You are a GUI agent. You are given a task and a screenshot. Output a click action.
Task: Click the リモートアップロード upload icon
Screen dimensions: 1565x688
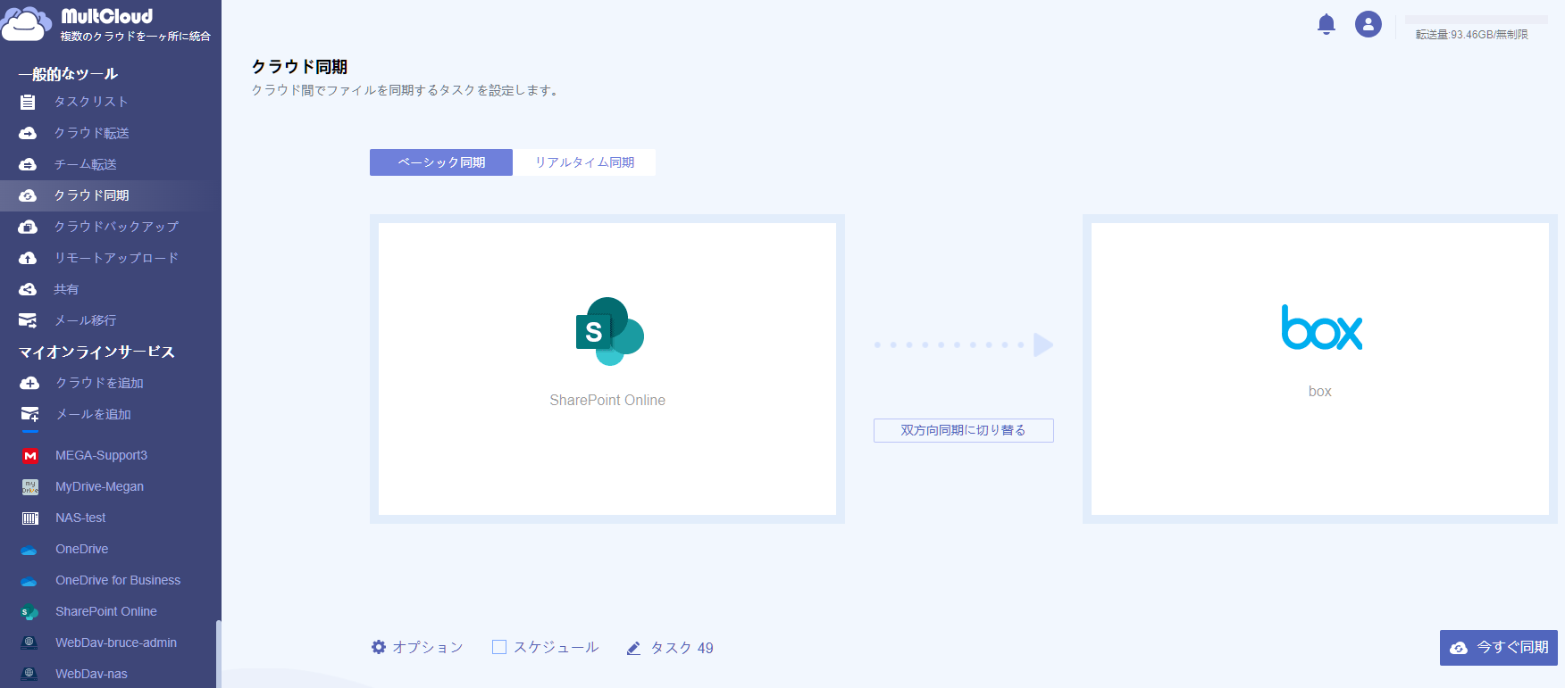click(28, 258)
